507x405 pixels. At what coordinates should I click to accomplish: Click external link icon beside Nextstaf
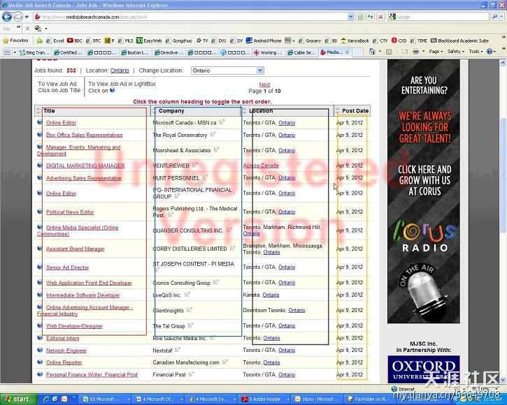(x=177, y=349)
